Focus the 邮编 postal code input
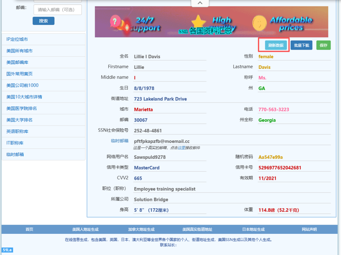The width and height of the screenshot is (341, 255). [57, 10]
